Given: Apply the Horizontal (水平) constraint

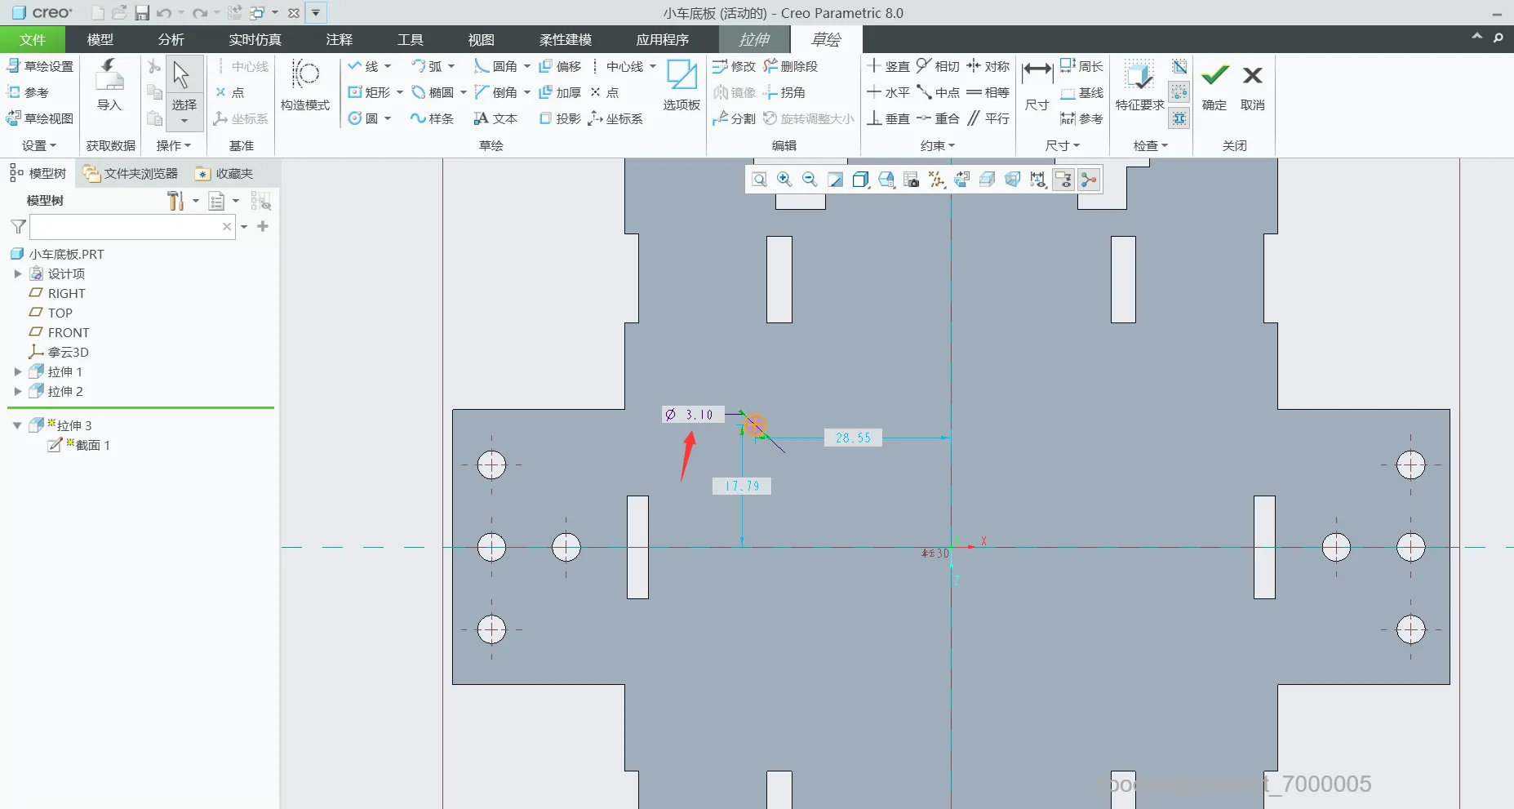Looking at the screenshot, I should (888, 92).
